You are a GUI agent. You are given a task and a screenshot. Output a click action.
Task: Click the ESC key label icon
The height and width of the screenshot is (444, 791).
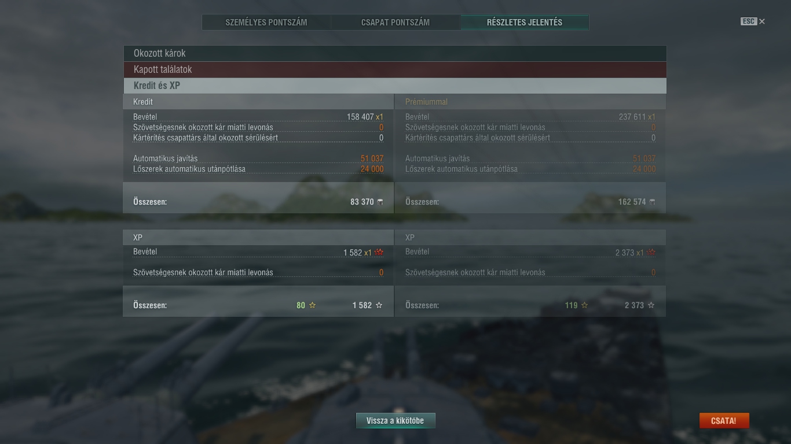[x=749, y=21]
